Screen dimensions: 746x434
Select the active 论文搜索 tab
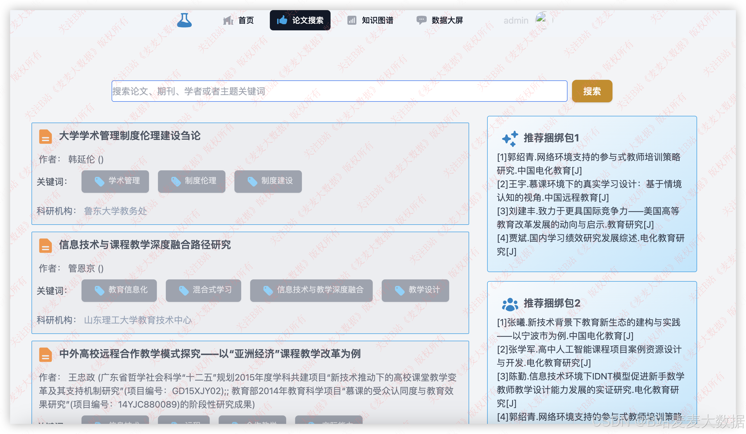pyautogui.click(x=300, y=20)
